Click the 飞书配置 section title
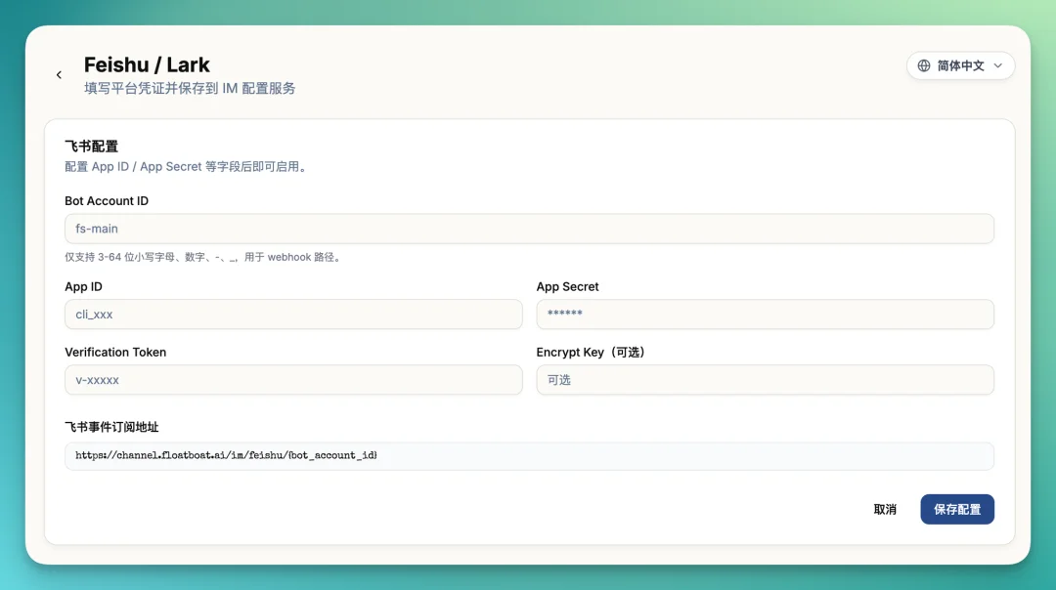Screen dimensions: 1056x590 tap(91, 147)
